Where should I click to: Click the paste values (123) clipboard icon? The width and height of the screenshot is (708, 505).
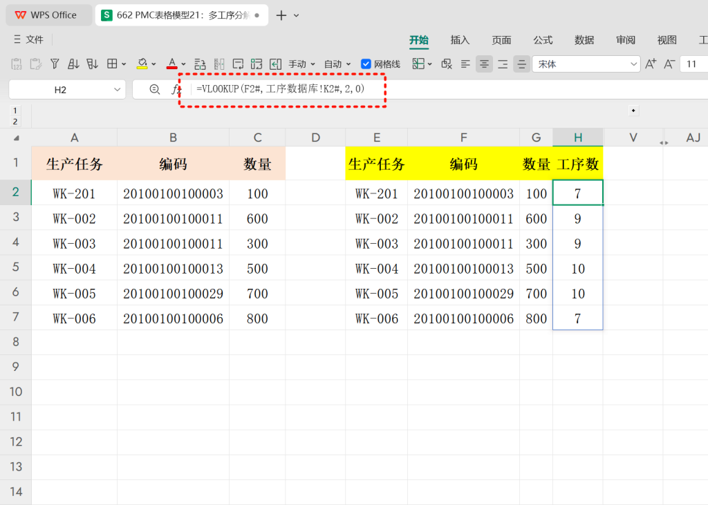click(17, 64)
